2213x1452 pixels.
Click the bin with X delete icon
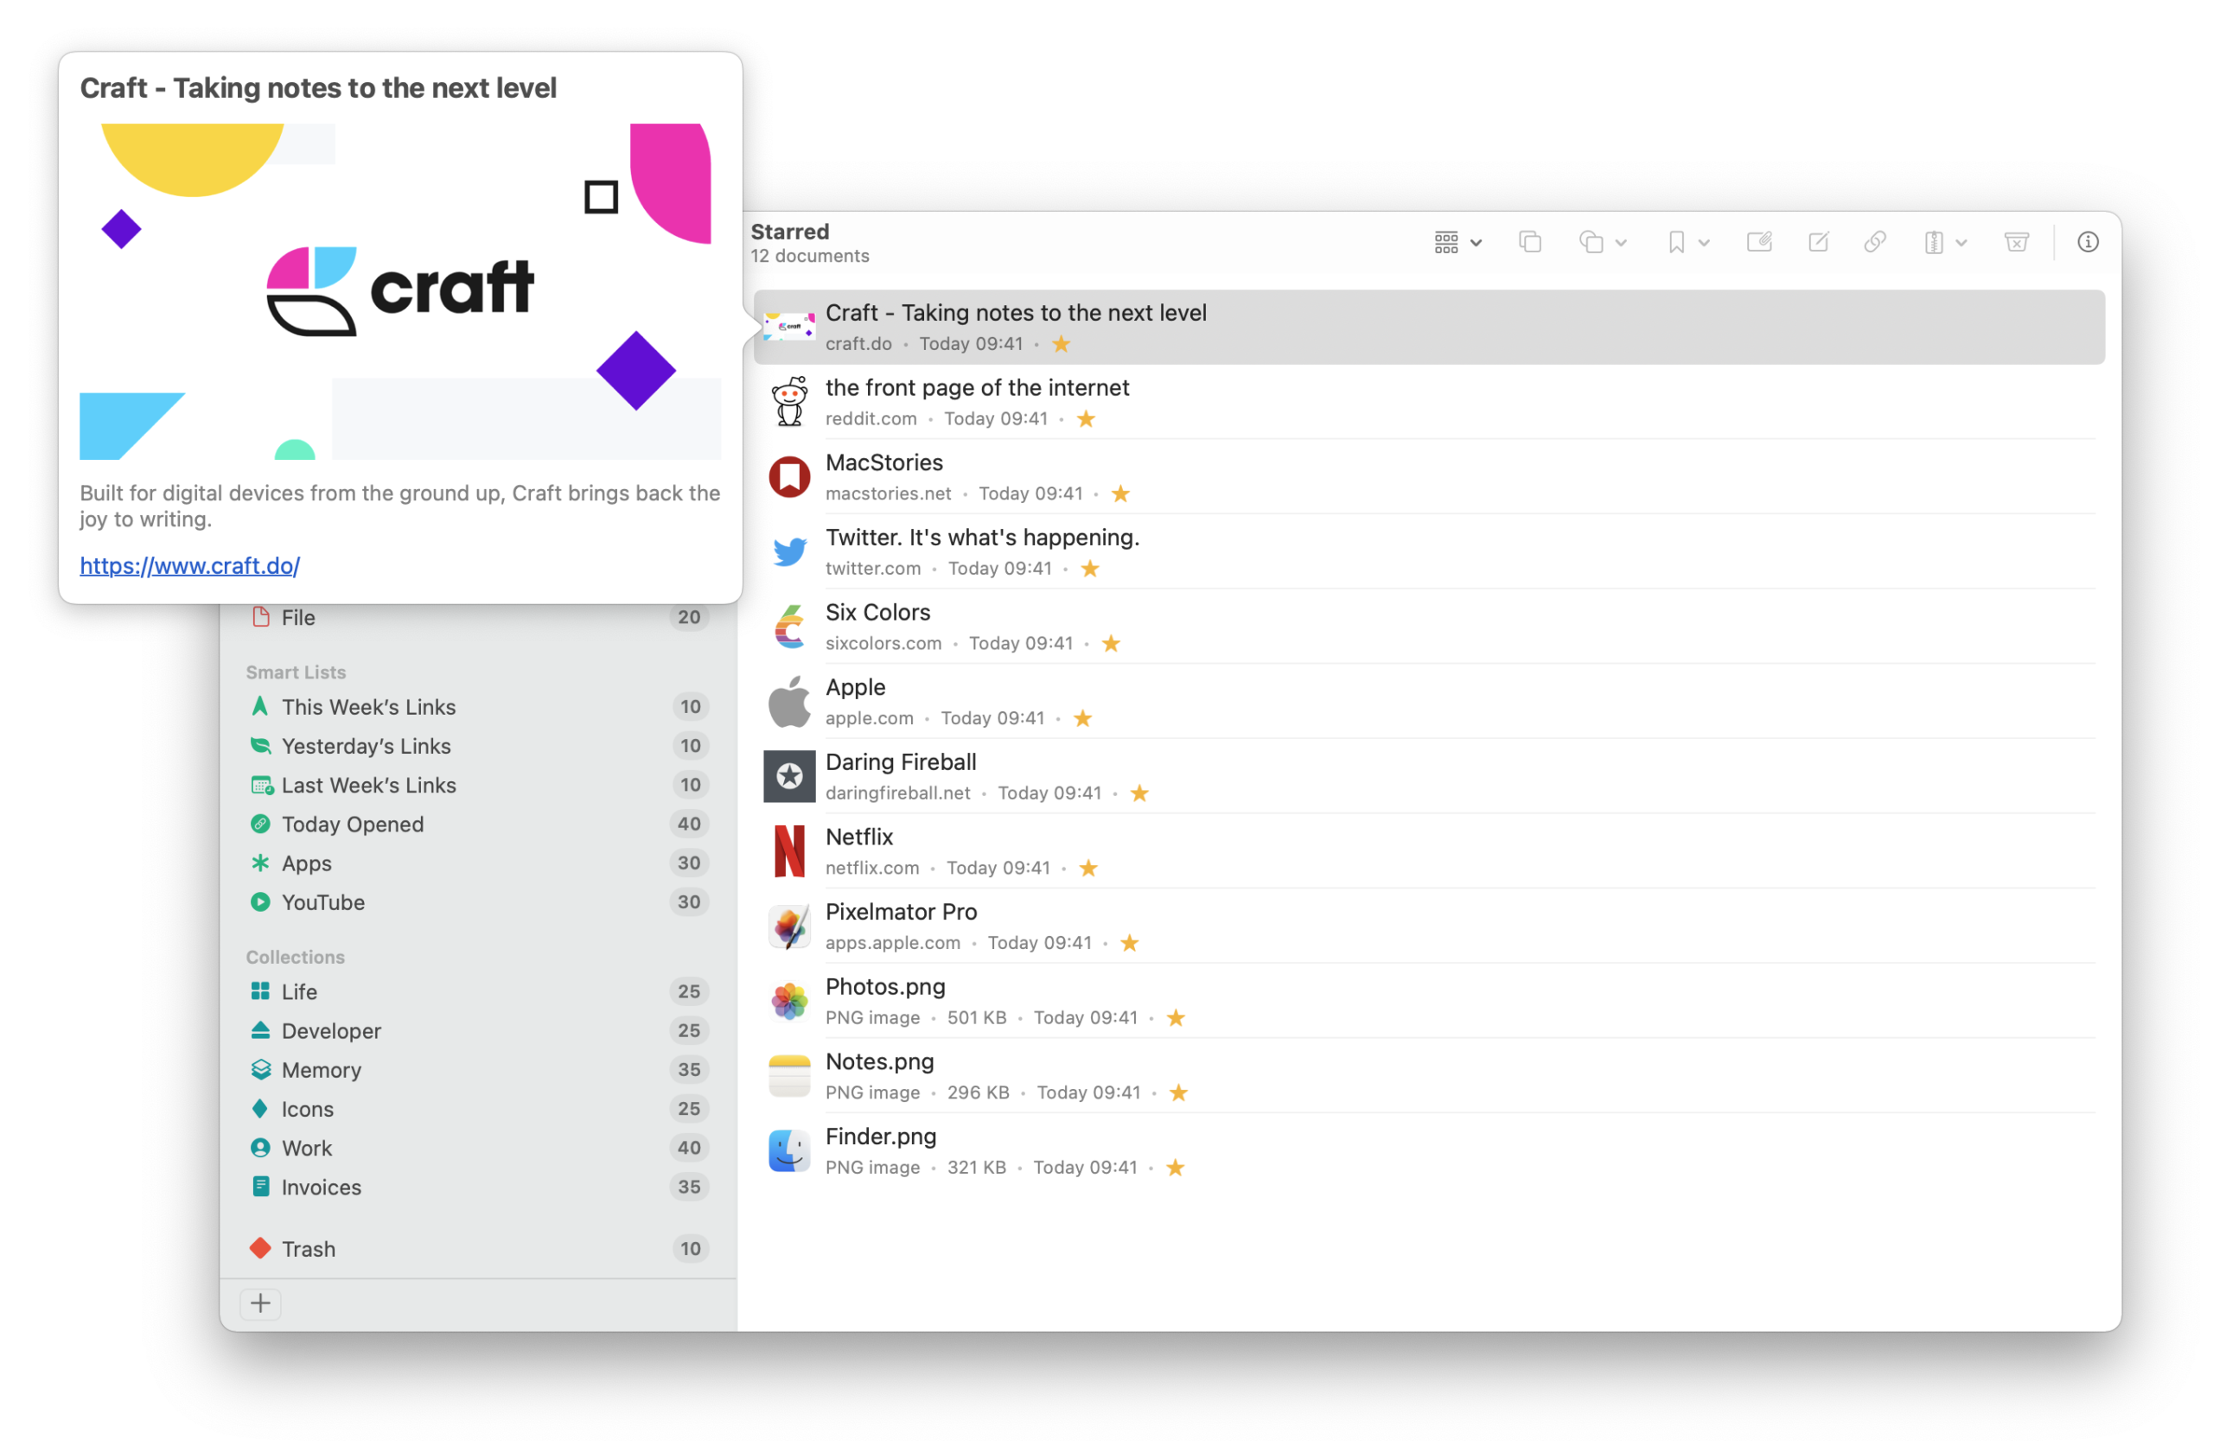2016,243
